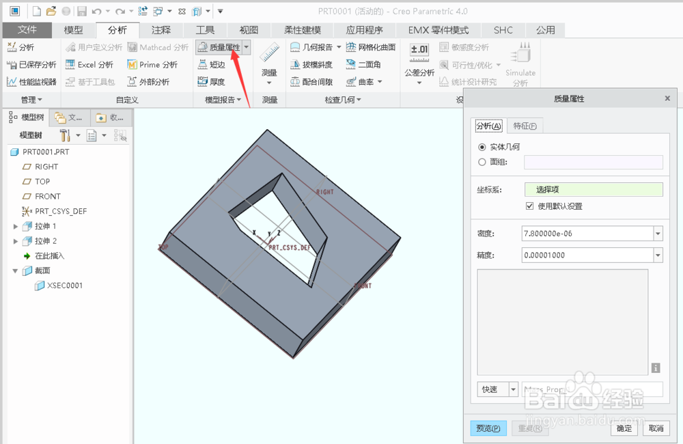
Task: Launch the 性能监视器 performance monitor
Action: click(31, 82)
